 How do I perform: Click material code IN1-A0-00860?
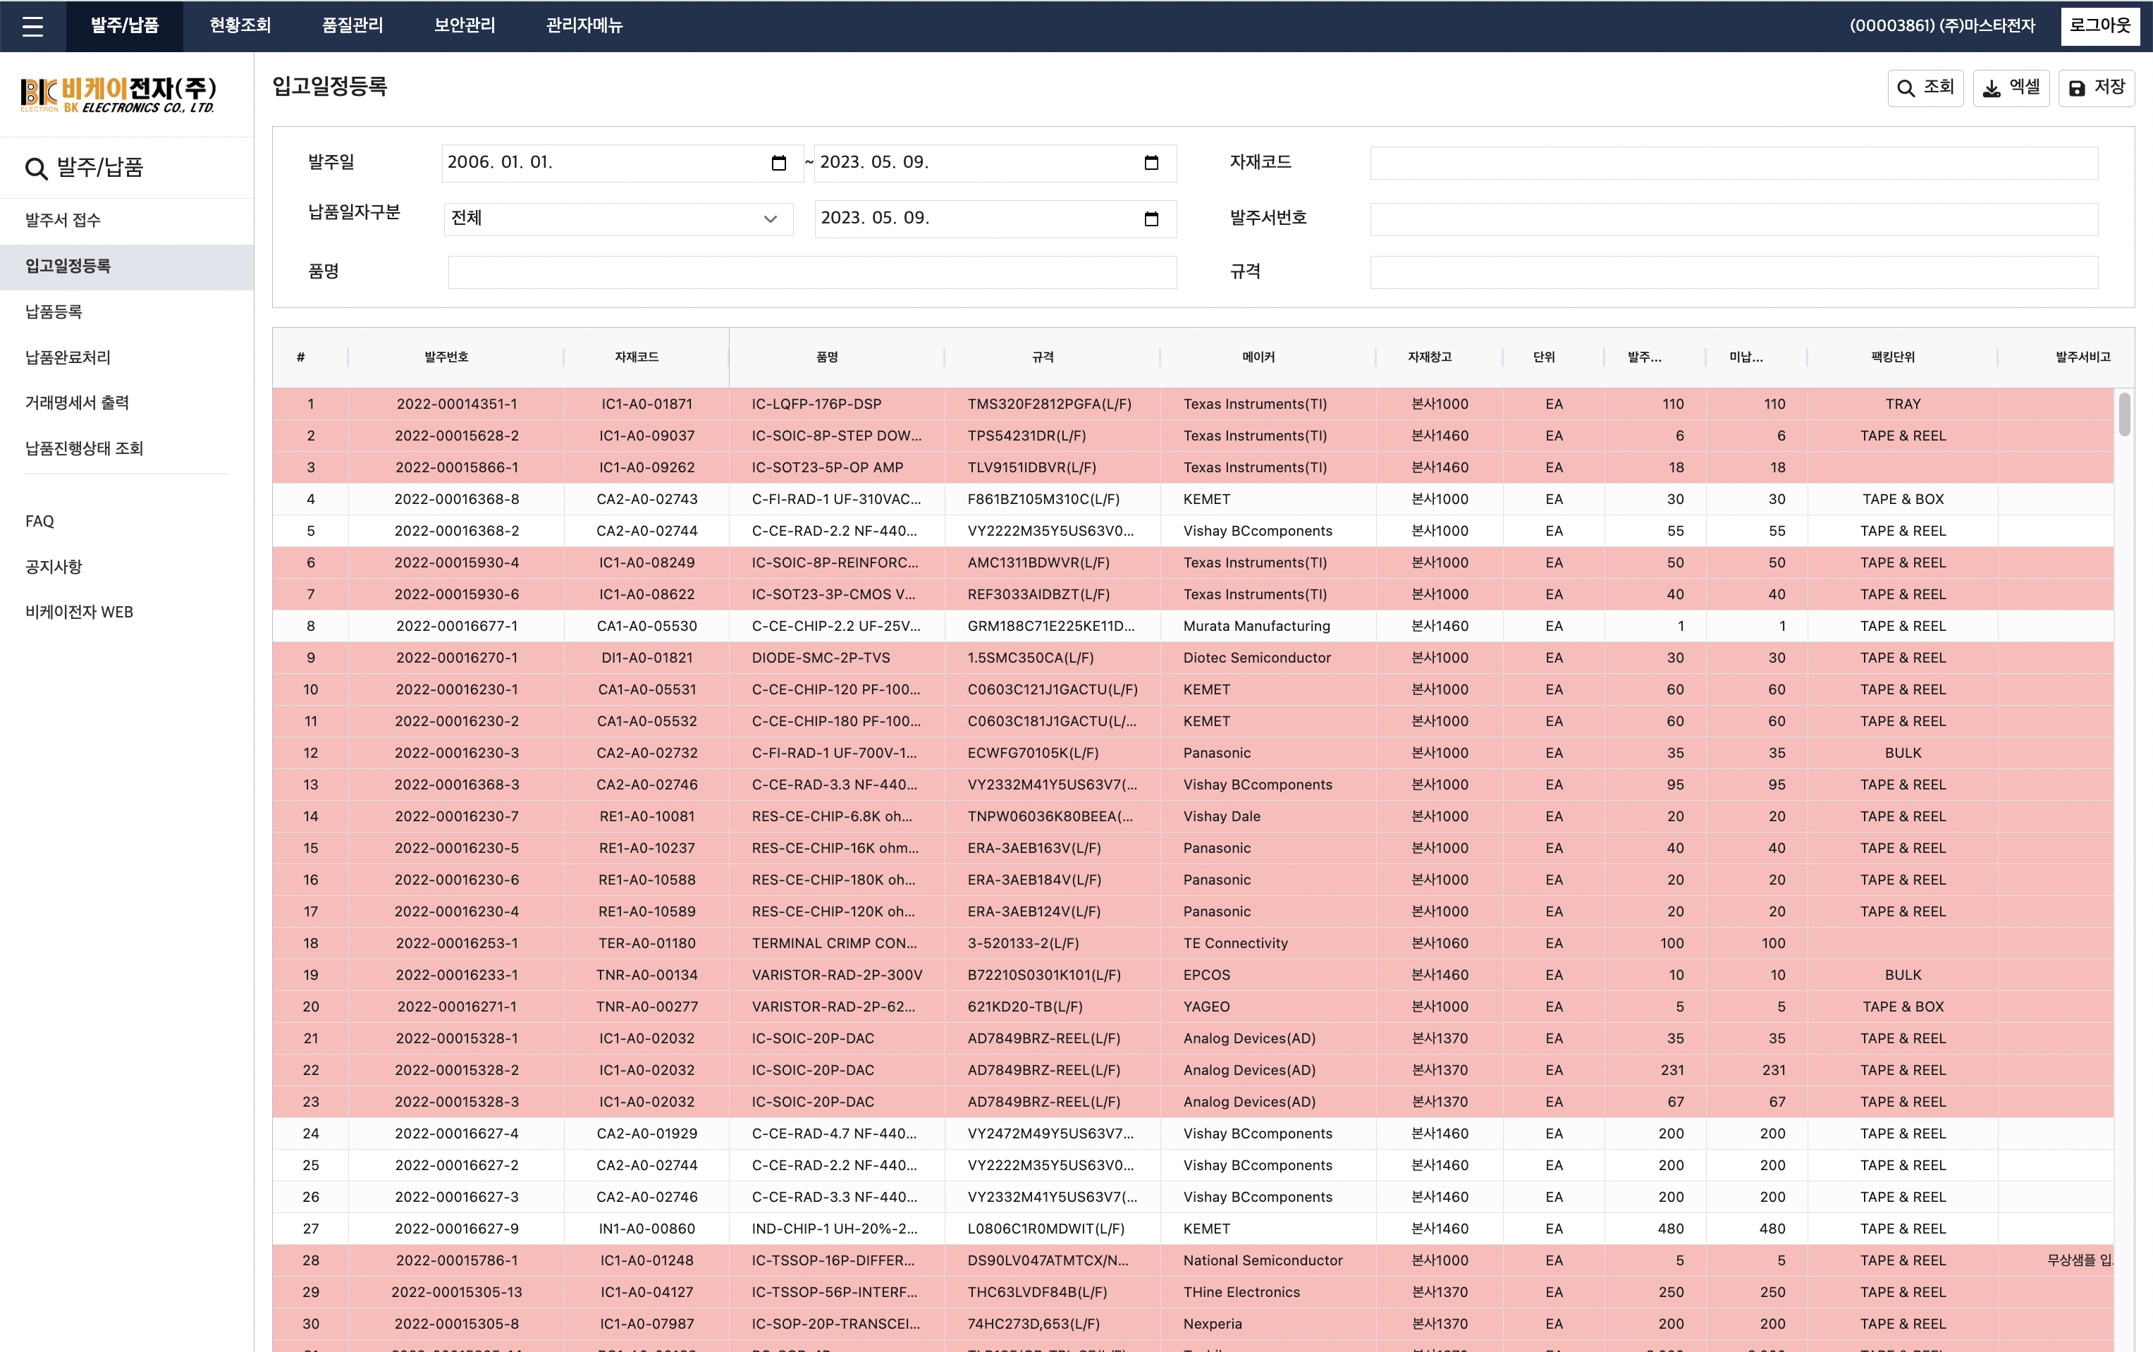[x=646, y=1229]
